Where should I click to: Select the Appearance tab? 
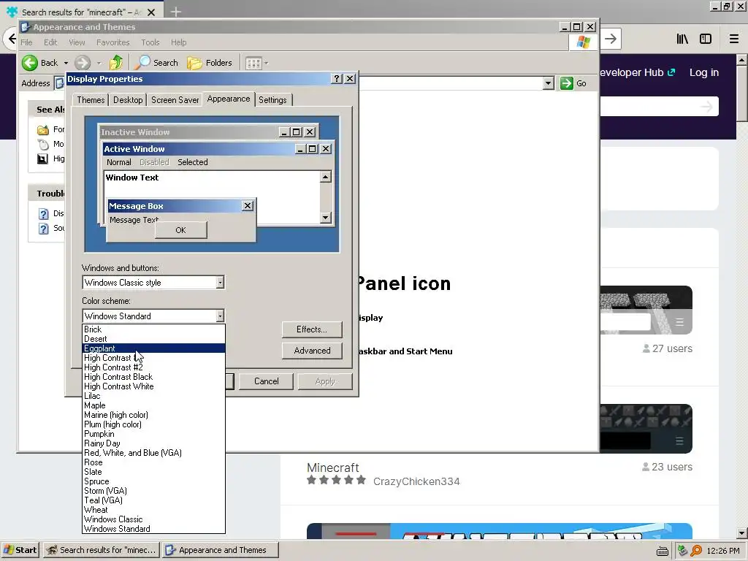(x=229, y=99)
